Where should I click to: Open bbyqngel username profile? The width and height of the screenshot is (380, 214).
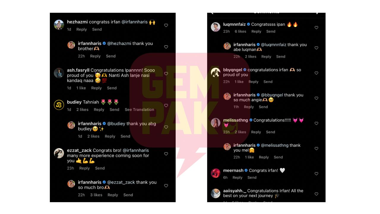click(x=233, y=70)
